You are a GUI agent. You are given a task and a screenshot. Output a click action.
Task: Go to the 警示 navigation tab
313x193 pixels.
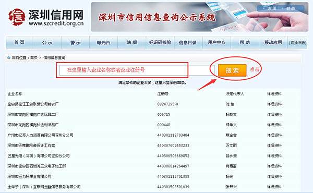click(76, 42)
